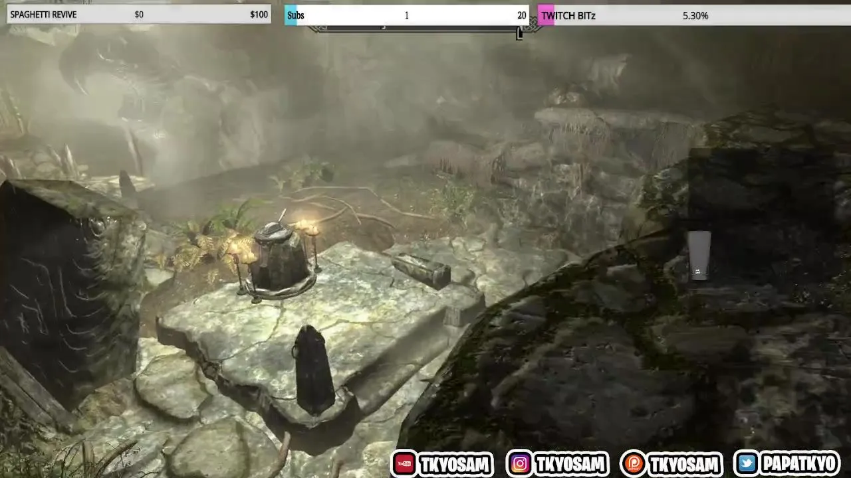This screenshot has height=478, width=851.
Task: Click the Patreon icon beside TKYOSAM
Action: tap(633, 463)
